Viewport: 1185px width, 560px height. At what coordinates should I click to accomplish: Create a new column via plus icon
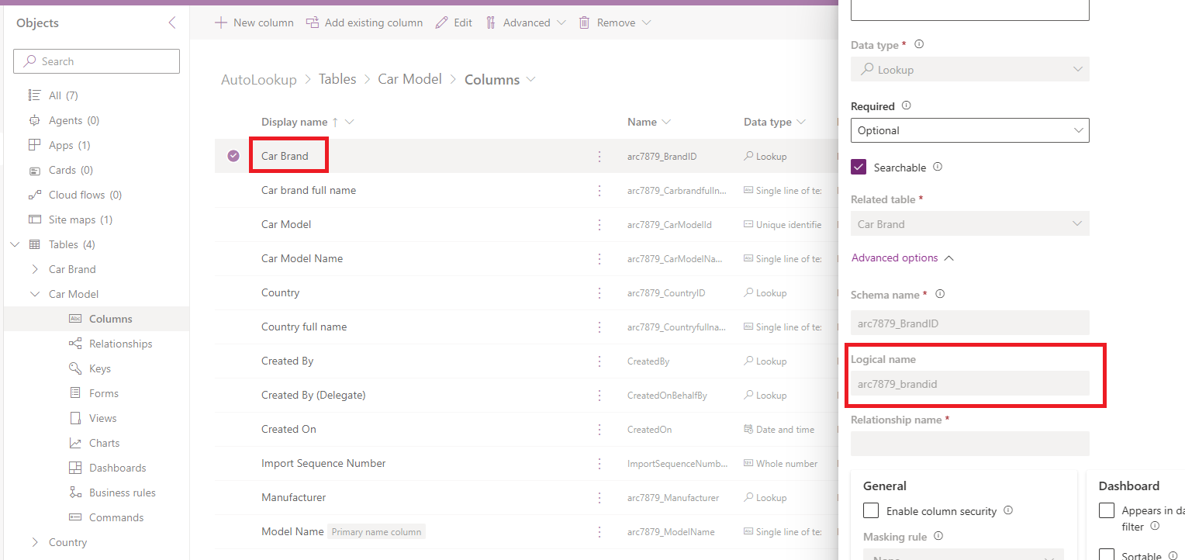[x=220, y=22]
